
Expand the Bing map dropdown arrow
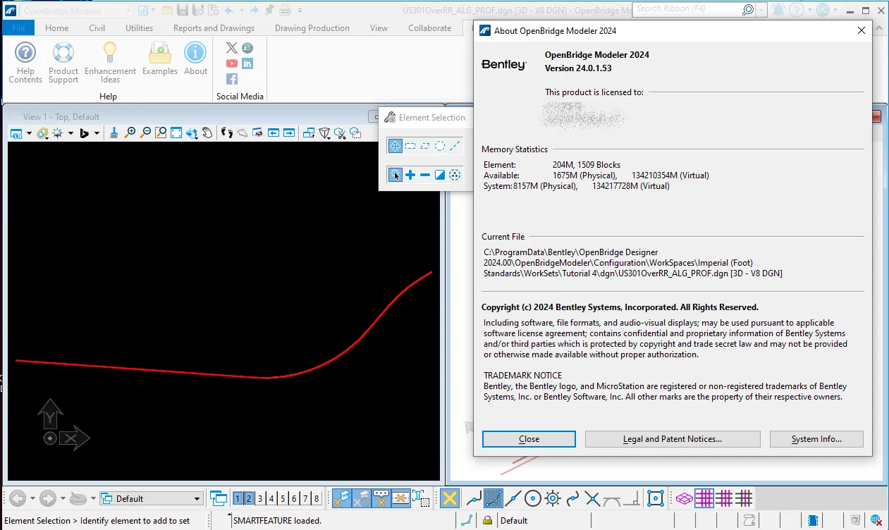[97, 133]
